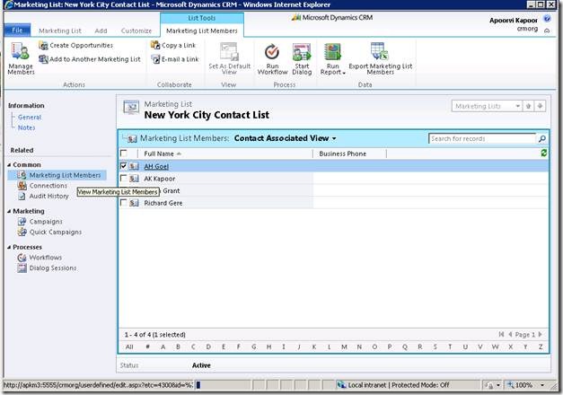Click the Run Workflow icon
Viewport: 563px width, 395px height.
[272, 52]
